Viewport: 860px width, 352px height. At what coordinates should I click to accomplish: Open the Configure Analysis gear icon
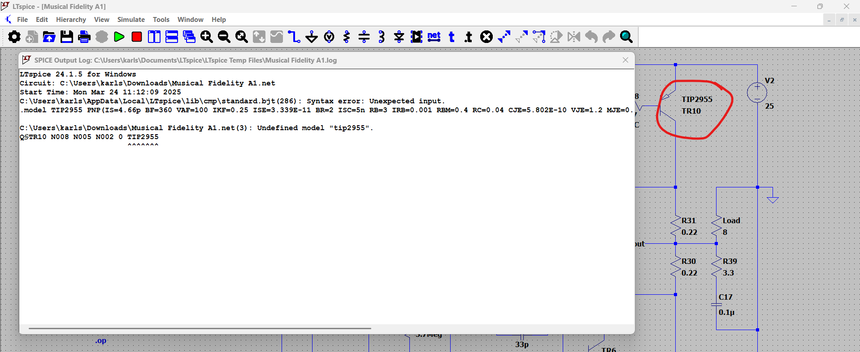[x=14, y=37]
